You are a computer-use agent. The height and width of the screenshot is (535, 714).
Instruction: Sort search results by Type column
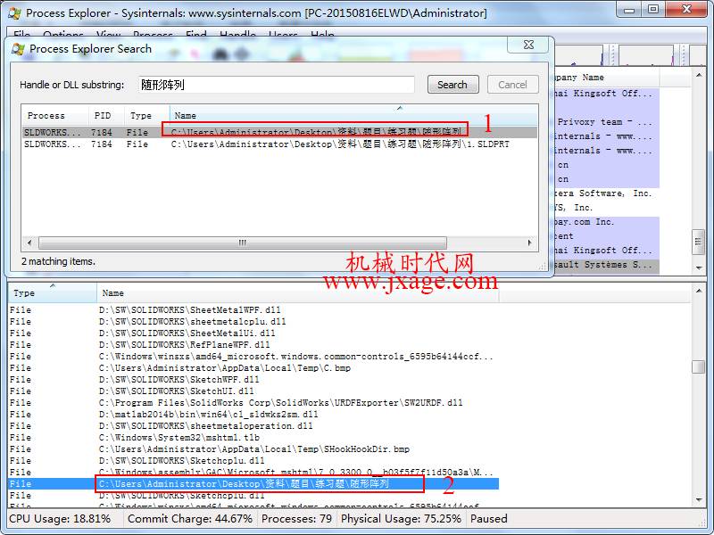[146, 116]
